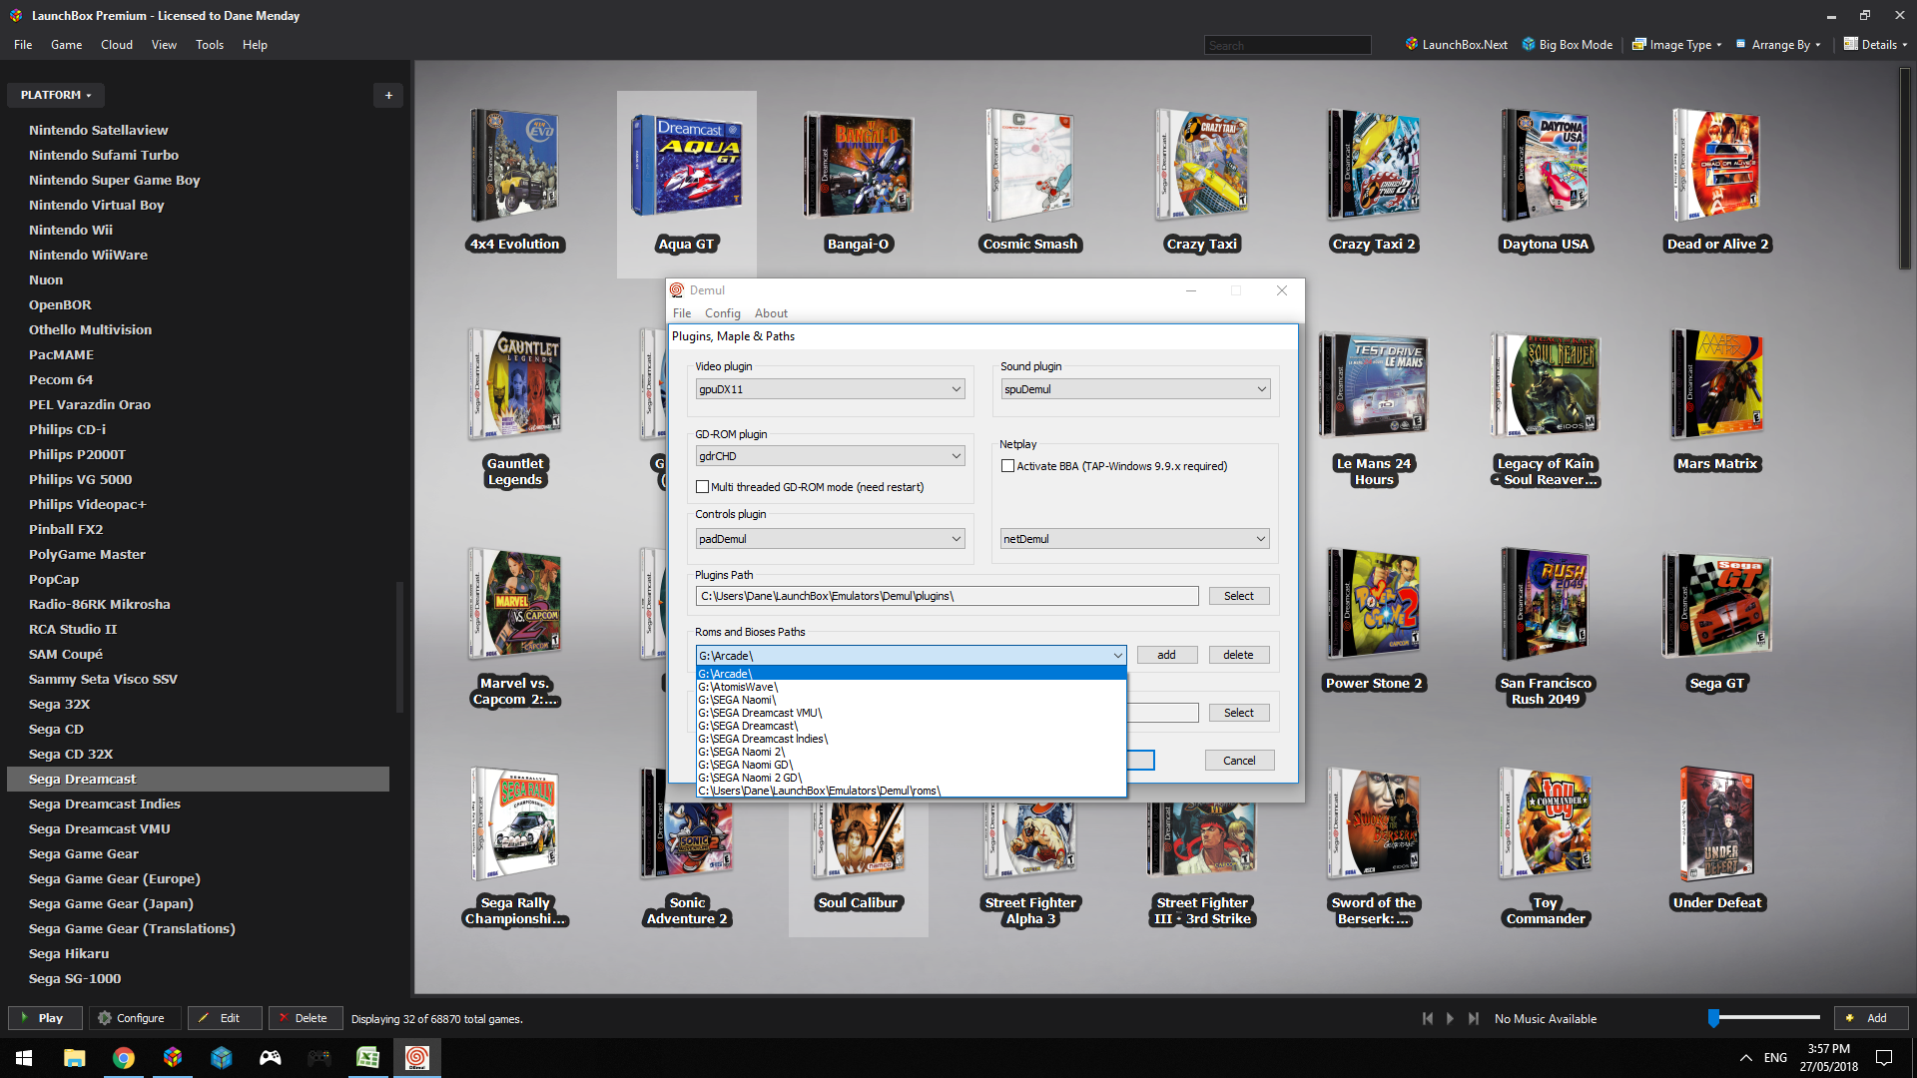Switch to Big Box Mode

tap(1567, 45)
